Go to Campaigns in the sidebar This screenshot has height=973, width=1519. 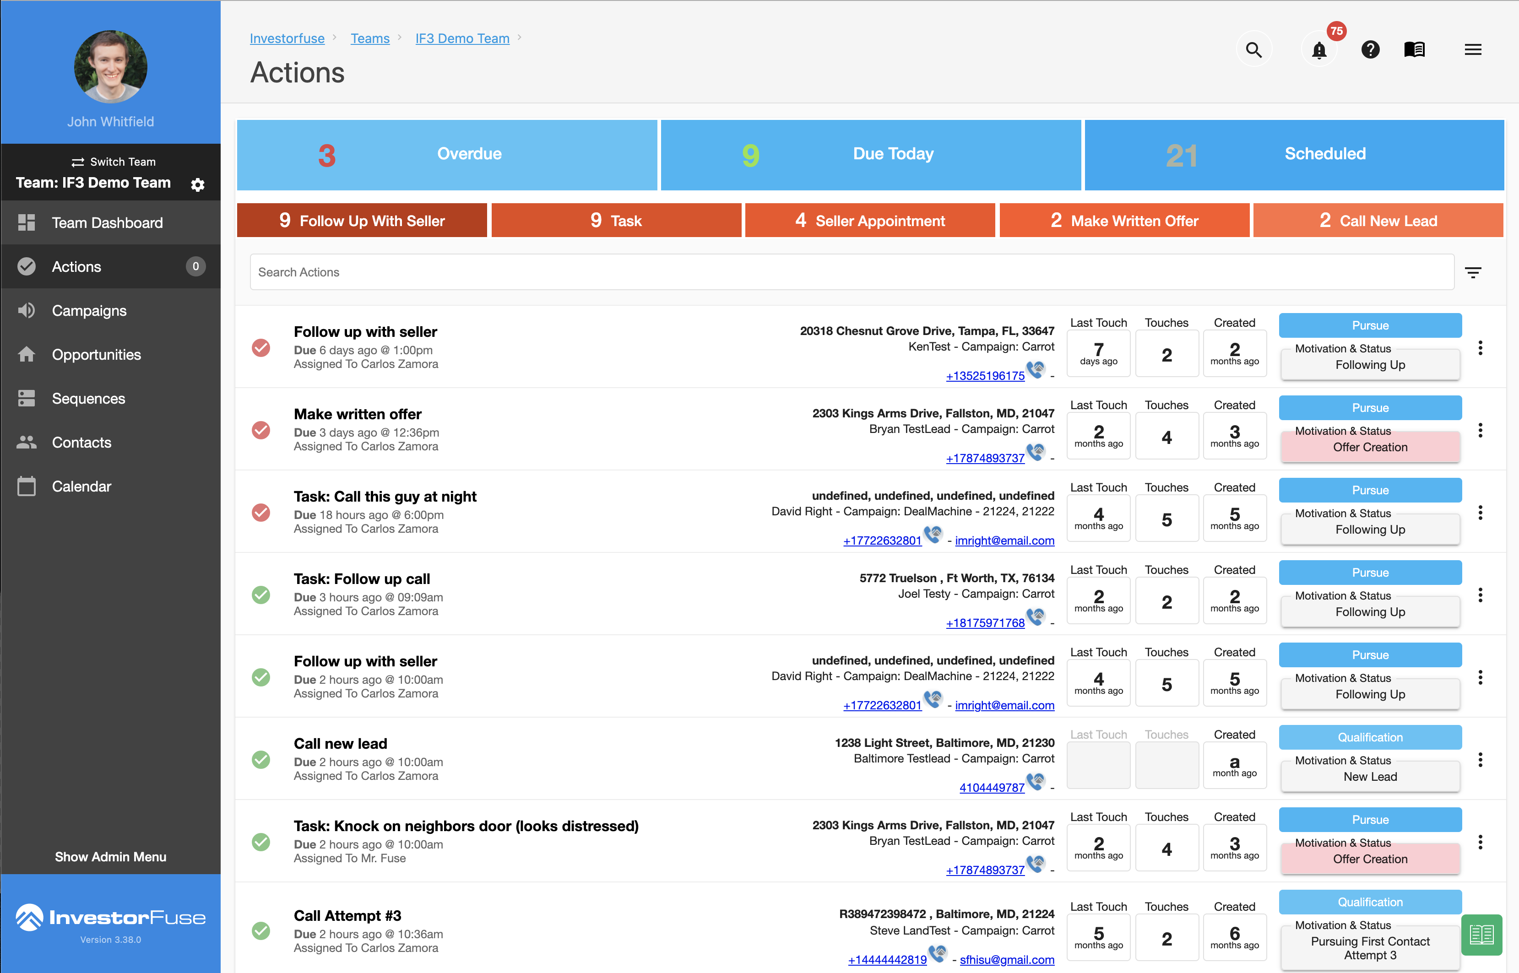[x=89, y=311]
